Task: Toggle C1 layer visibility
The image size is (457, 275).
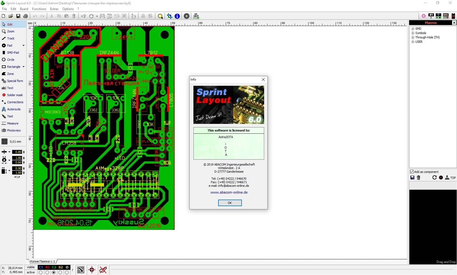Action: click(x=41, y=267)
